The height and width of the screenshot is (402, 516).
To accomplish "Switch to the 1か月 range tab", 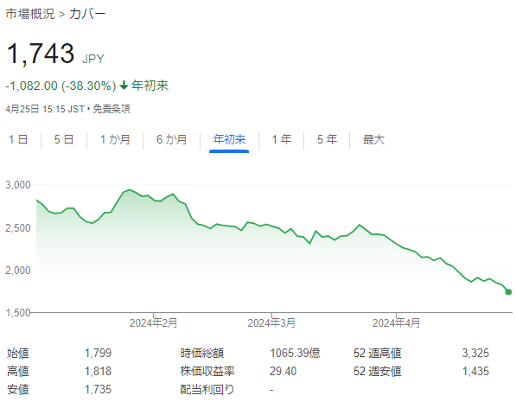I will click(115, 139).
